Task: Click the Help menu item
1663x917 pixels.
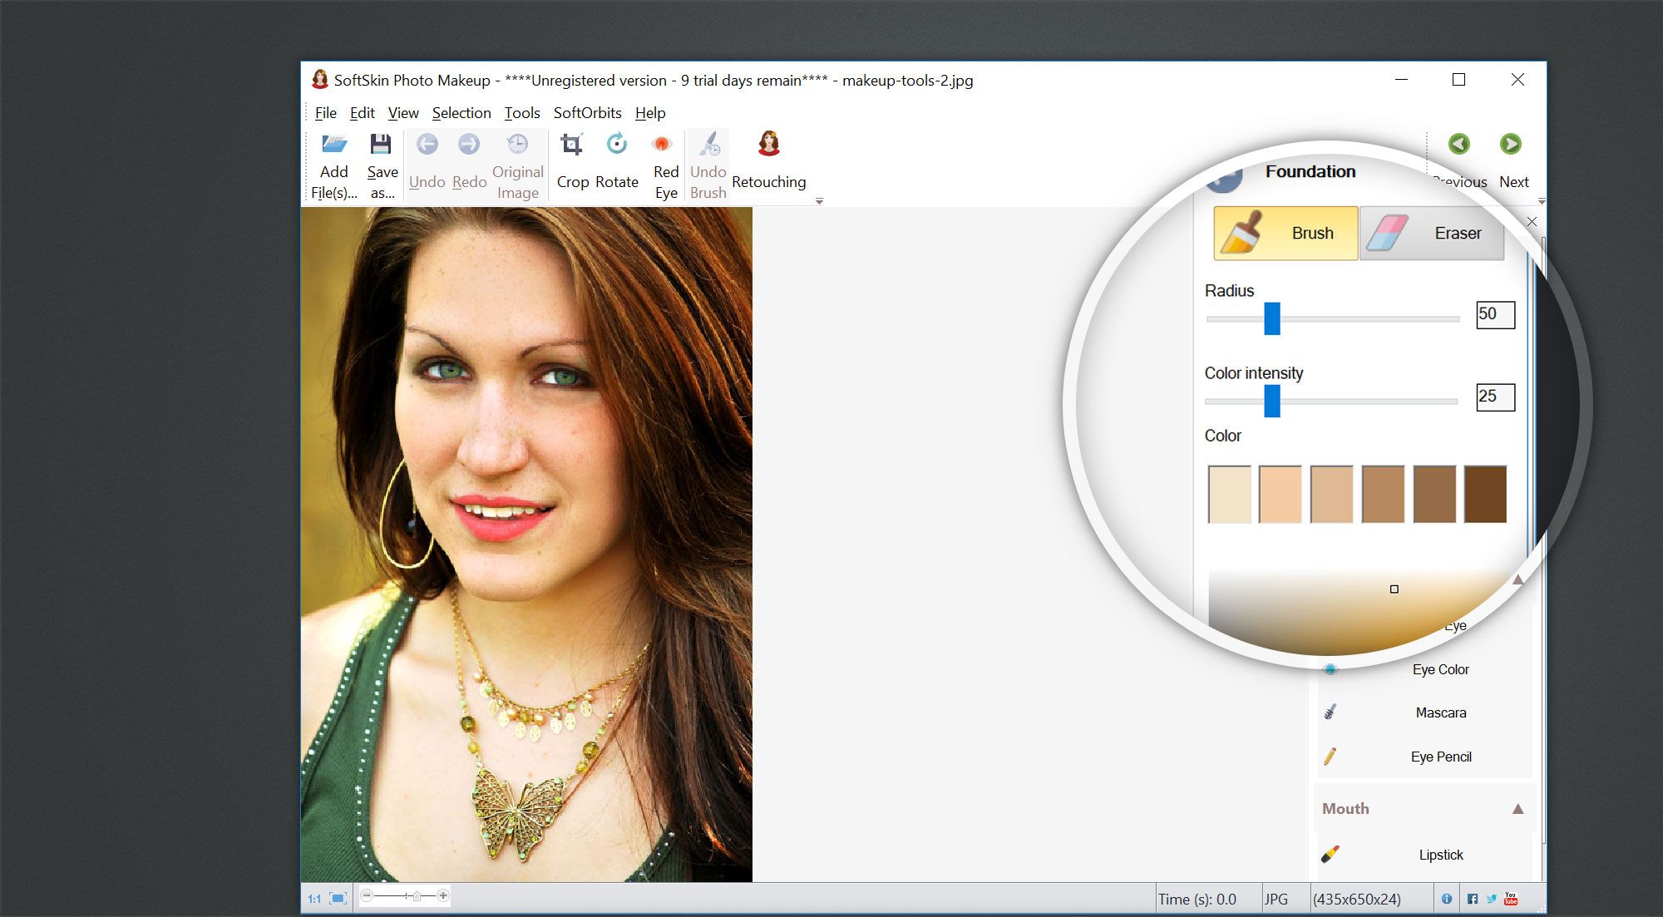Action: [x=650, y=111]
